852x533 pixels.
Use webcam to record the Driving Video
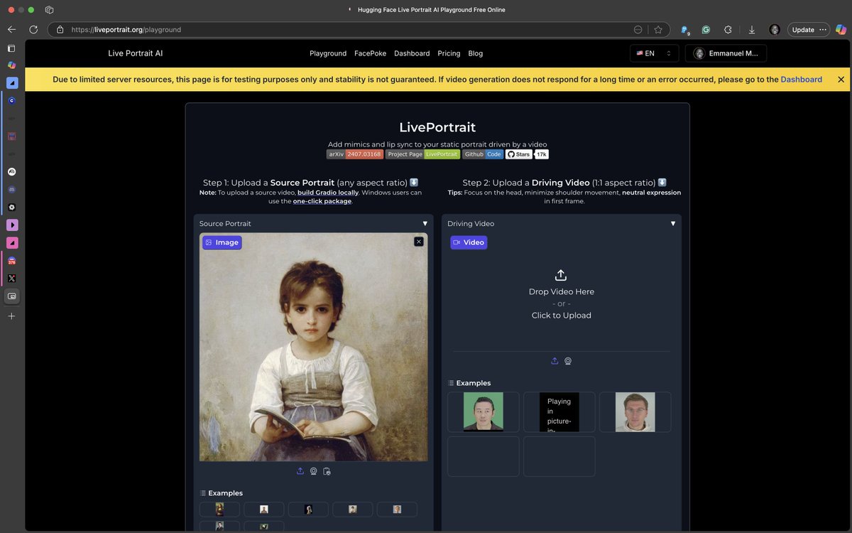pos(568,361)
